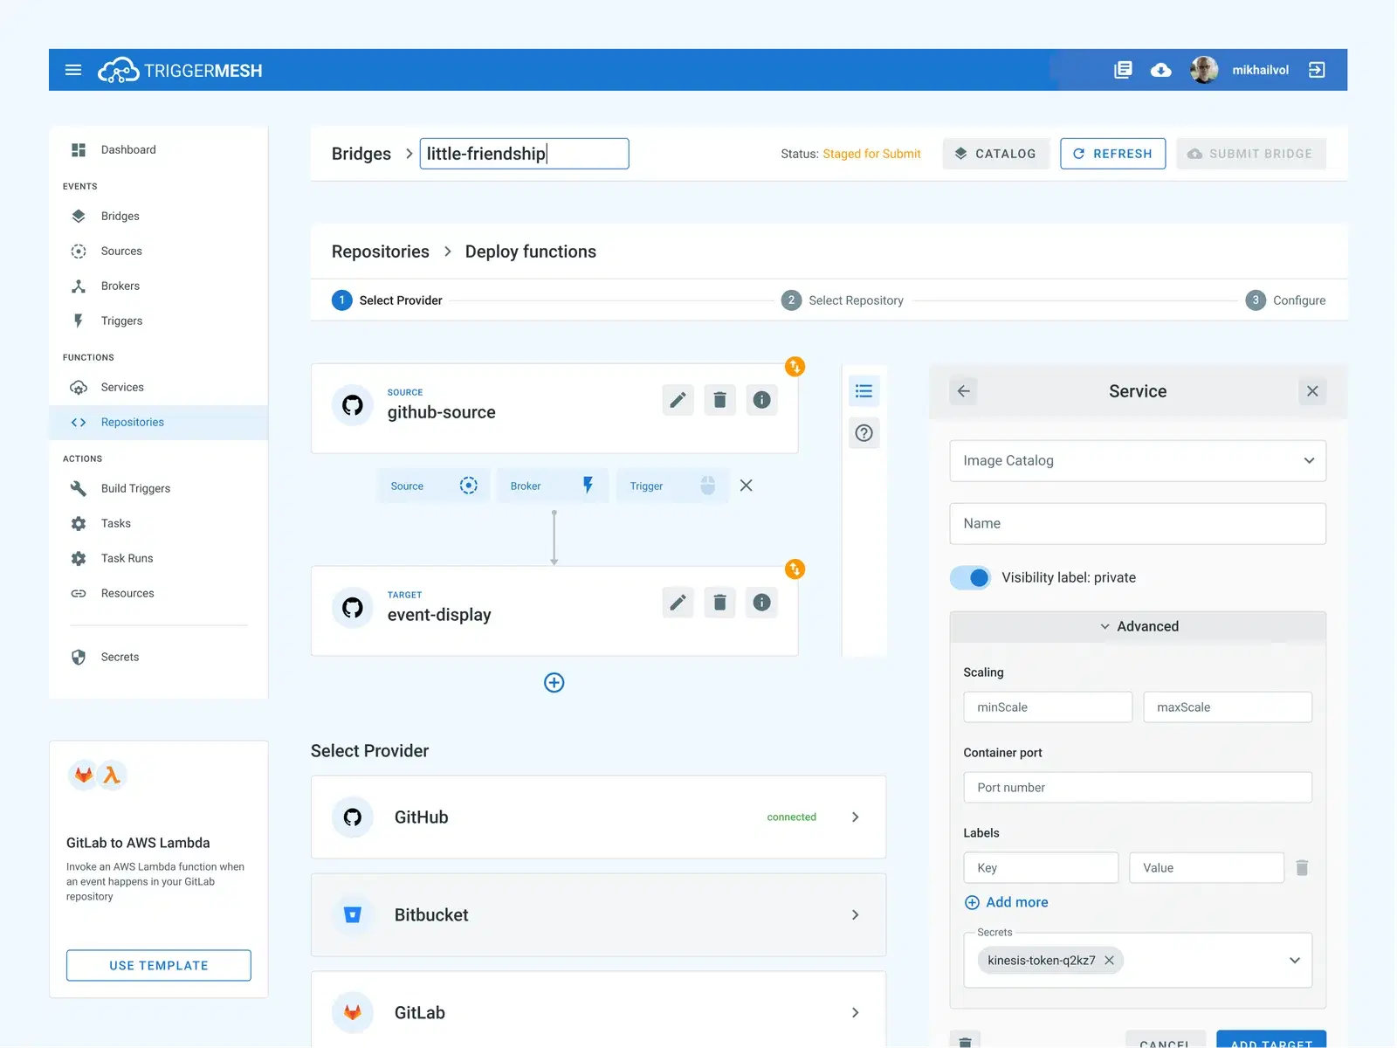Close the Source/Broker/Trigger chooser

coord(746,486)
